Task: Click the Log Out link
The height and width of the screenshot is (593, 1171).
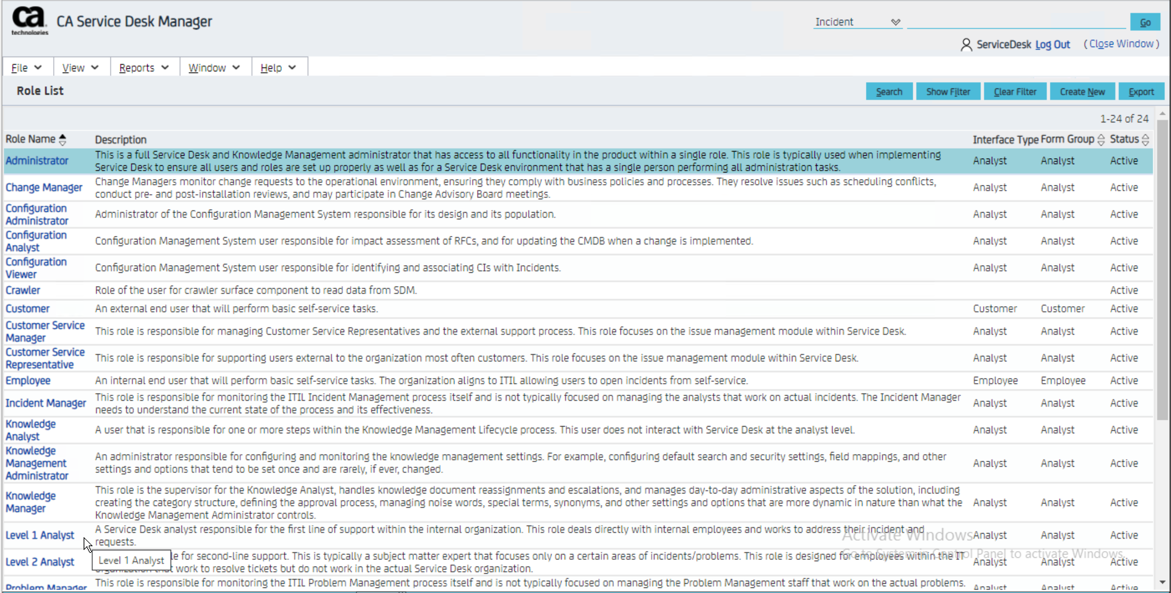Action: (x=1052, y=45)
